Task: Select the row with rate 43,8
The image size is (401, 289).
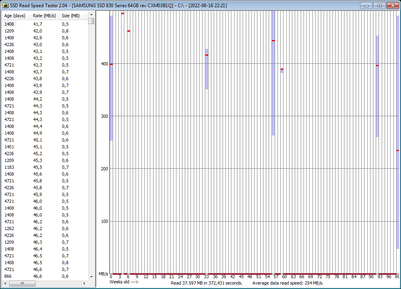Action: click(x=45, y=79)
